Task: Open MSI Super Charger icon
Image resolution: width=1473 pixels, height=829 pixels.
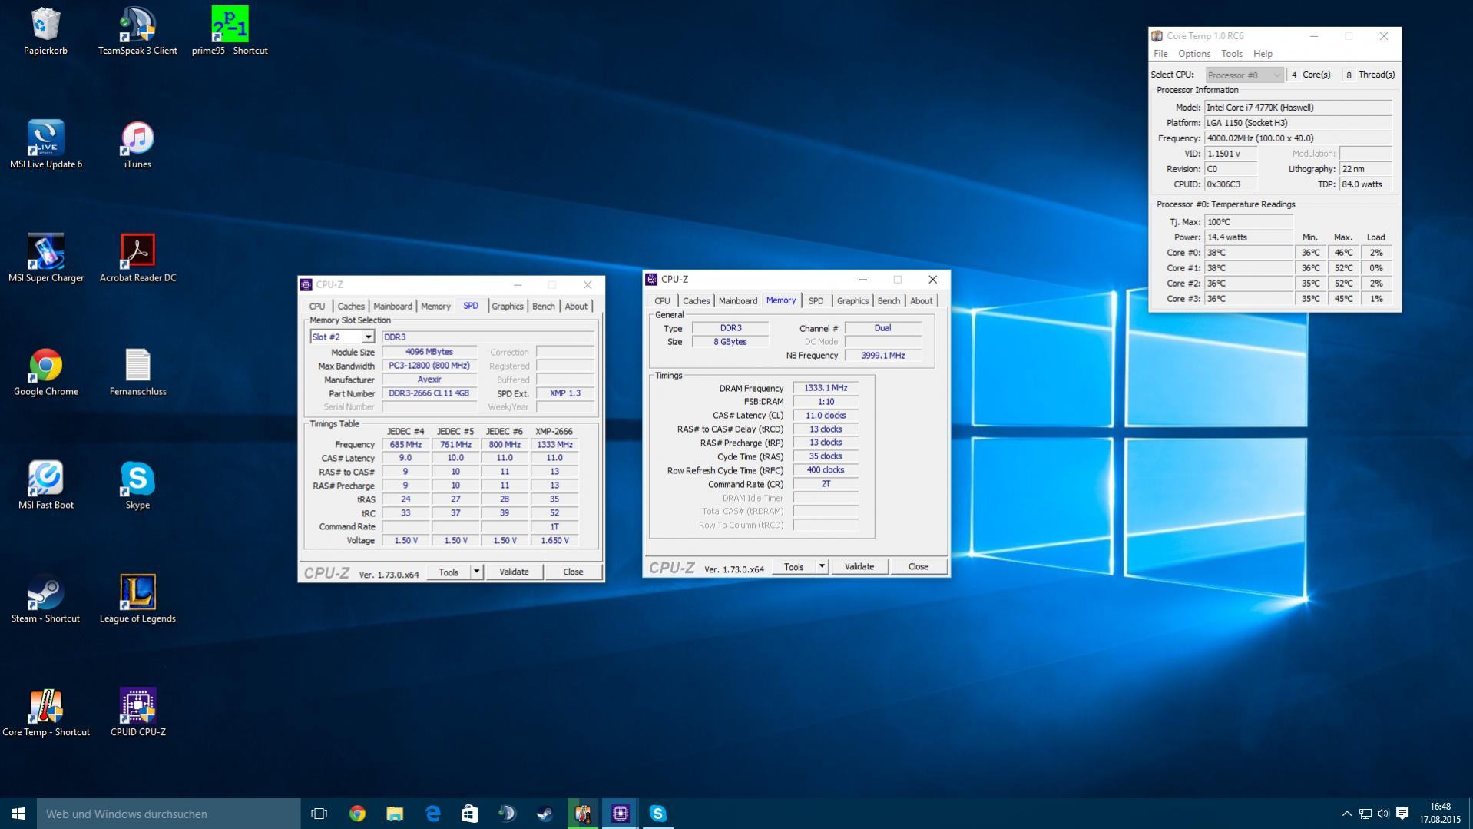Action: (45, 258)
